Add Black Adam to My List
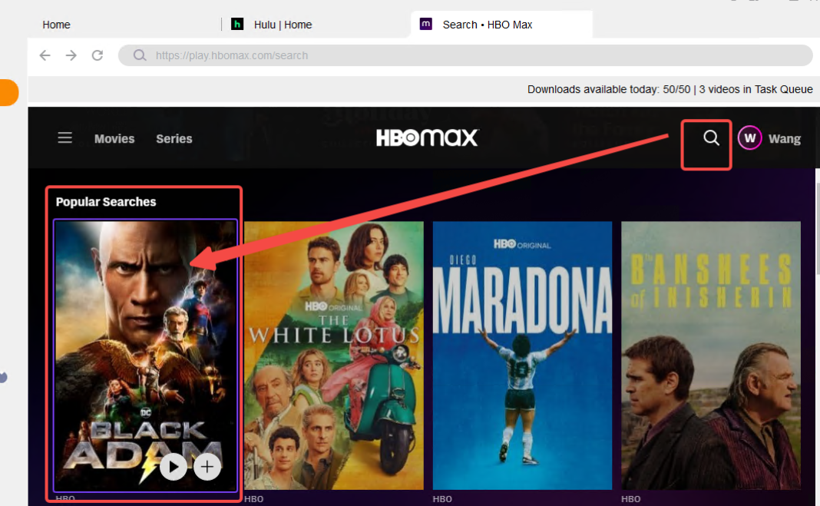The image size is (820, 506). point(207,466)
